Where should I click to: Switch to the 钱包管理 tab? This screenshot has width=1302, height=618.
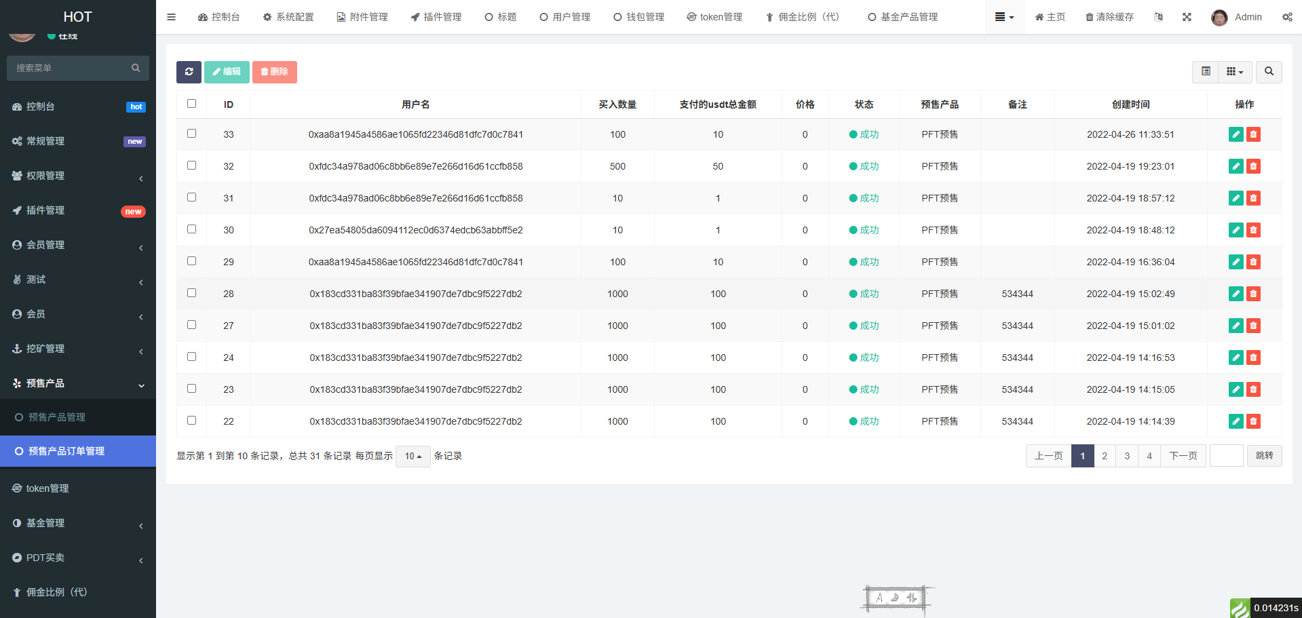click(x=638, y=17)
